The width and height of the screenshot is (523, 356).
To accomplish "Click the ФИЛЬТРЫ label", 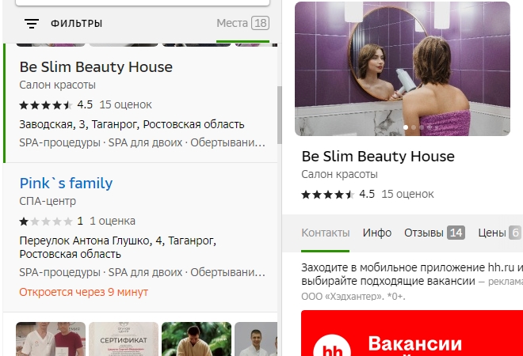I will pos(76,24).
